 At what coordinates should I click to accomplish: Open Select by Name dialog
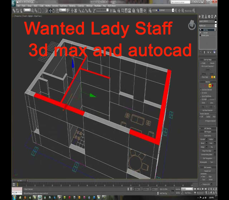point(36,11)
